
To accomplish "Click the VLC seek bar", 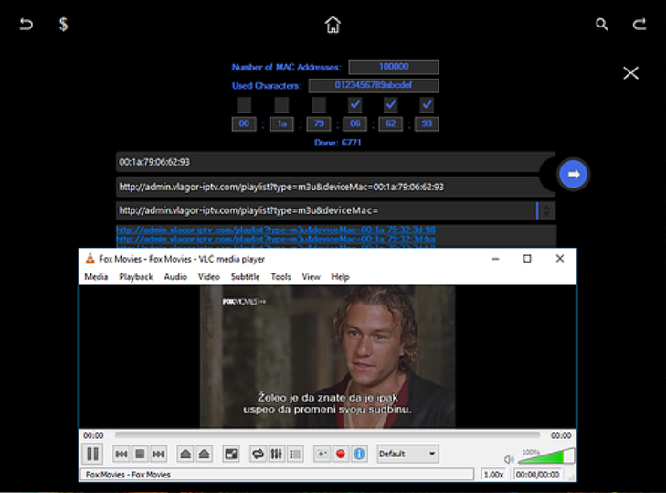I will (x=327, y=435).
